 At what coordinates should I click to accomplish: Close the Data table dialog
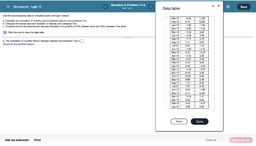(219, 6)
